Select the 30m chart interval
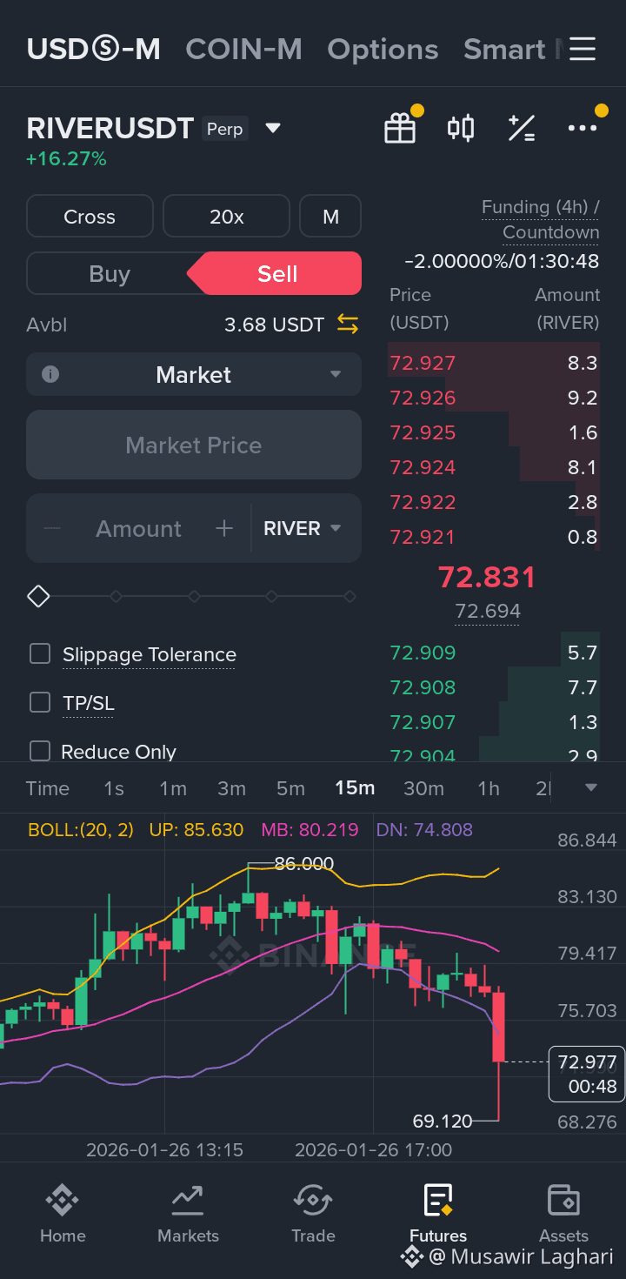 423,788
